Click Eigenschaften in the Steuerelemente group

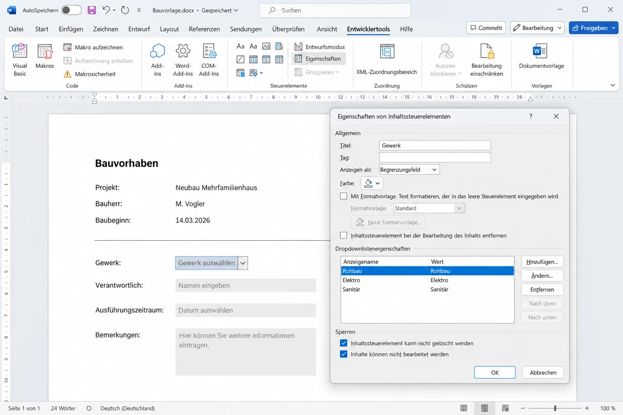(318, 59)
